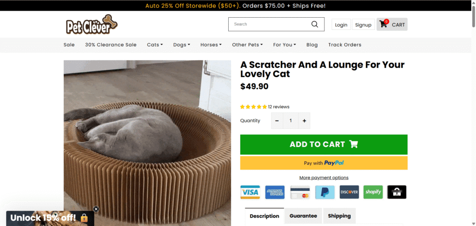476x226 pixels.
Task: Switch to the Shipping tab
Action: (x=339, y=216)
